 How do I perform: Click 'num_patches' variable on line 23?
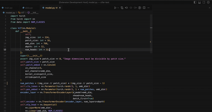27,83
